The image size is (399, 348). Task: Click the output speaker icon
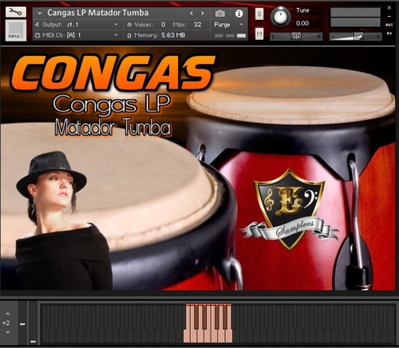click(37, 25)
